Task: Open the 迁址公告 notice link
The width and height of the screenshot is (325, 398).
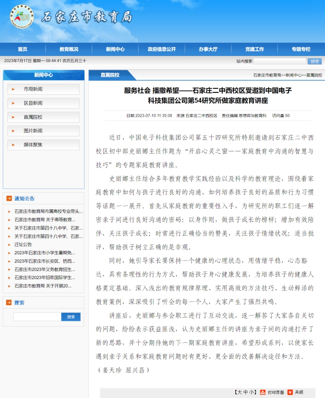Action: (x=23, y=245)
